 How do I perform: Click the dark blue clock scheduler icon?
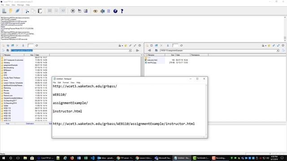click(115, 11)
